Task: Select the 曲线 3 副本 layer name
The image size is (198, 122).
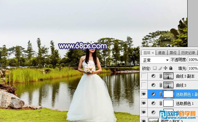Action: (x=185, y=76)
